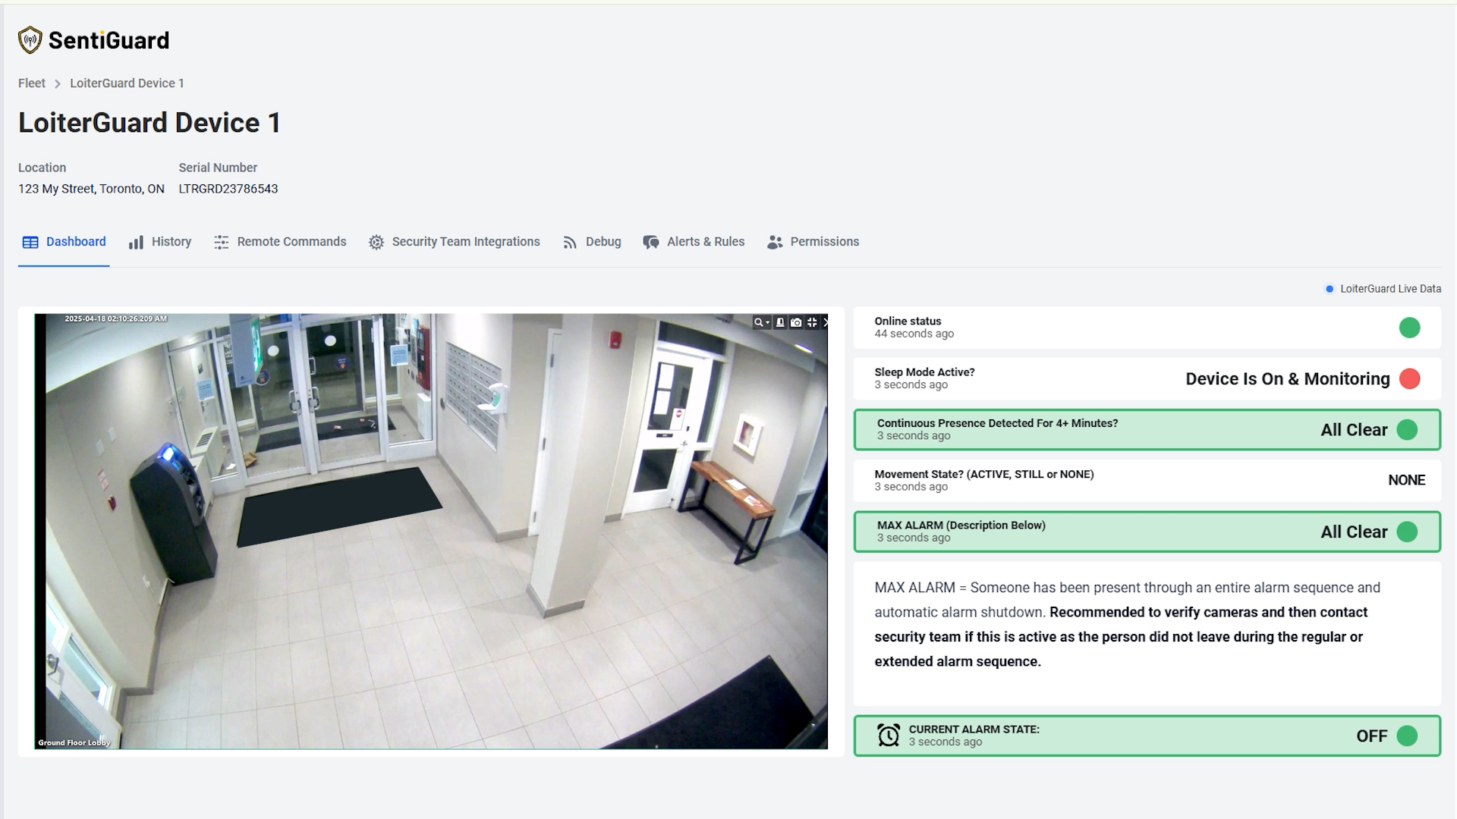Click the lobby camera video feed

point(431,532)
